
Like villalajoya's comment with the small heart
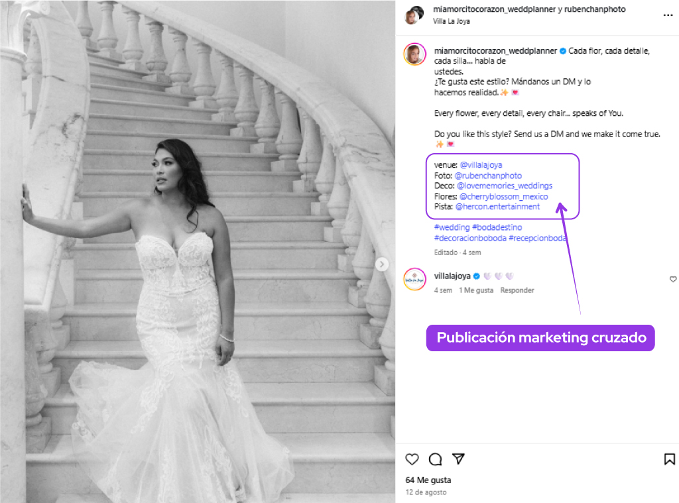(x=673, y=279)
